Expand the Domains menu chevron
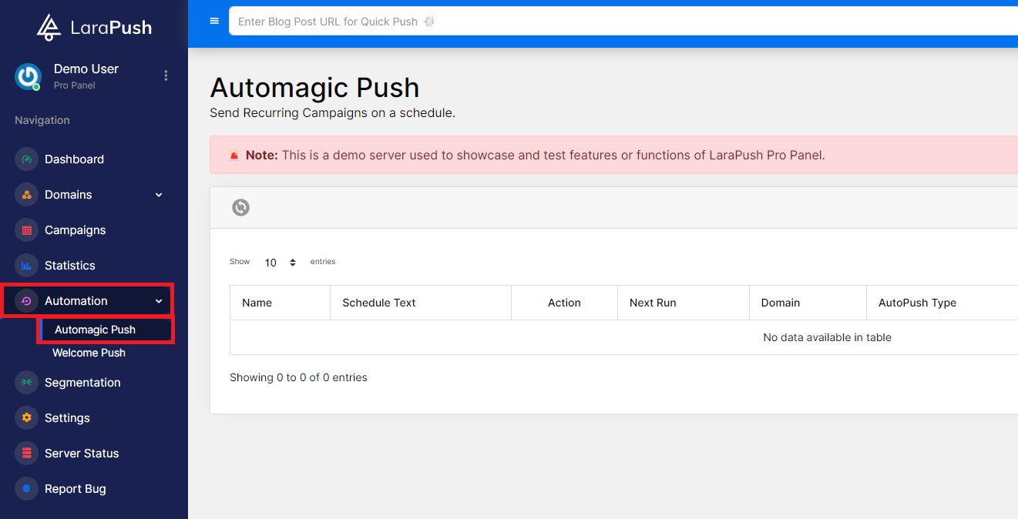Viewport: 1018px width, 519px height. (158, 194)
